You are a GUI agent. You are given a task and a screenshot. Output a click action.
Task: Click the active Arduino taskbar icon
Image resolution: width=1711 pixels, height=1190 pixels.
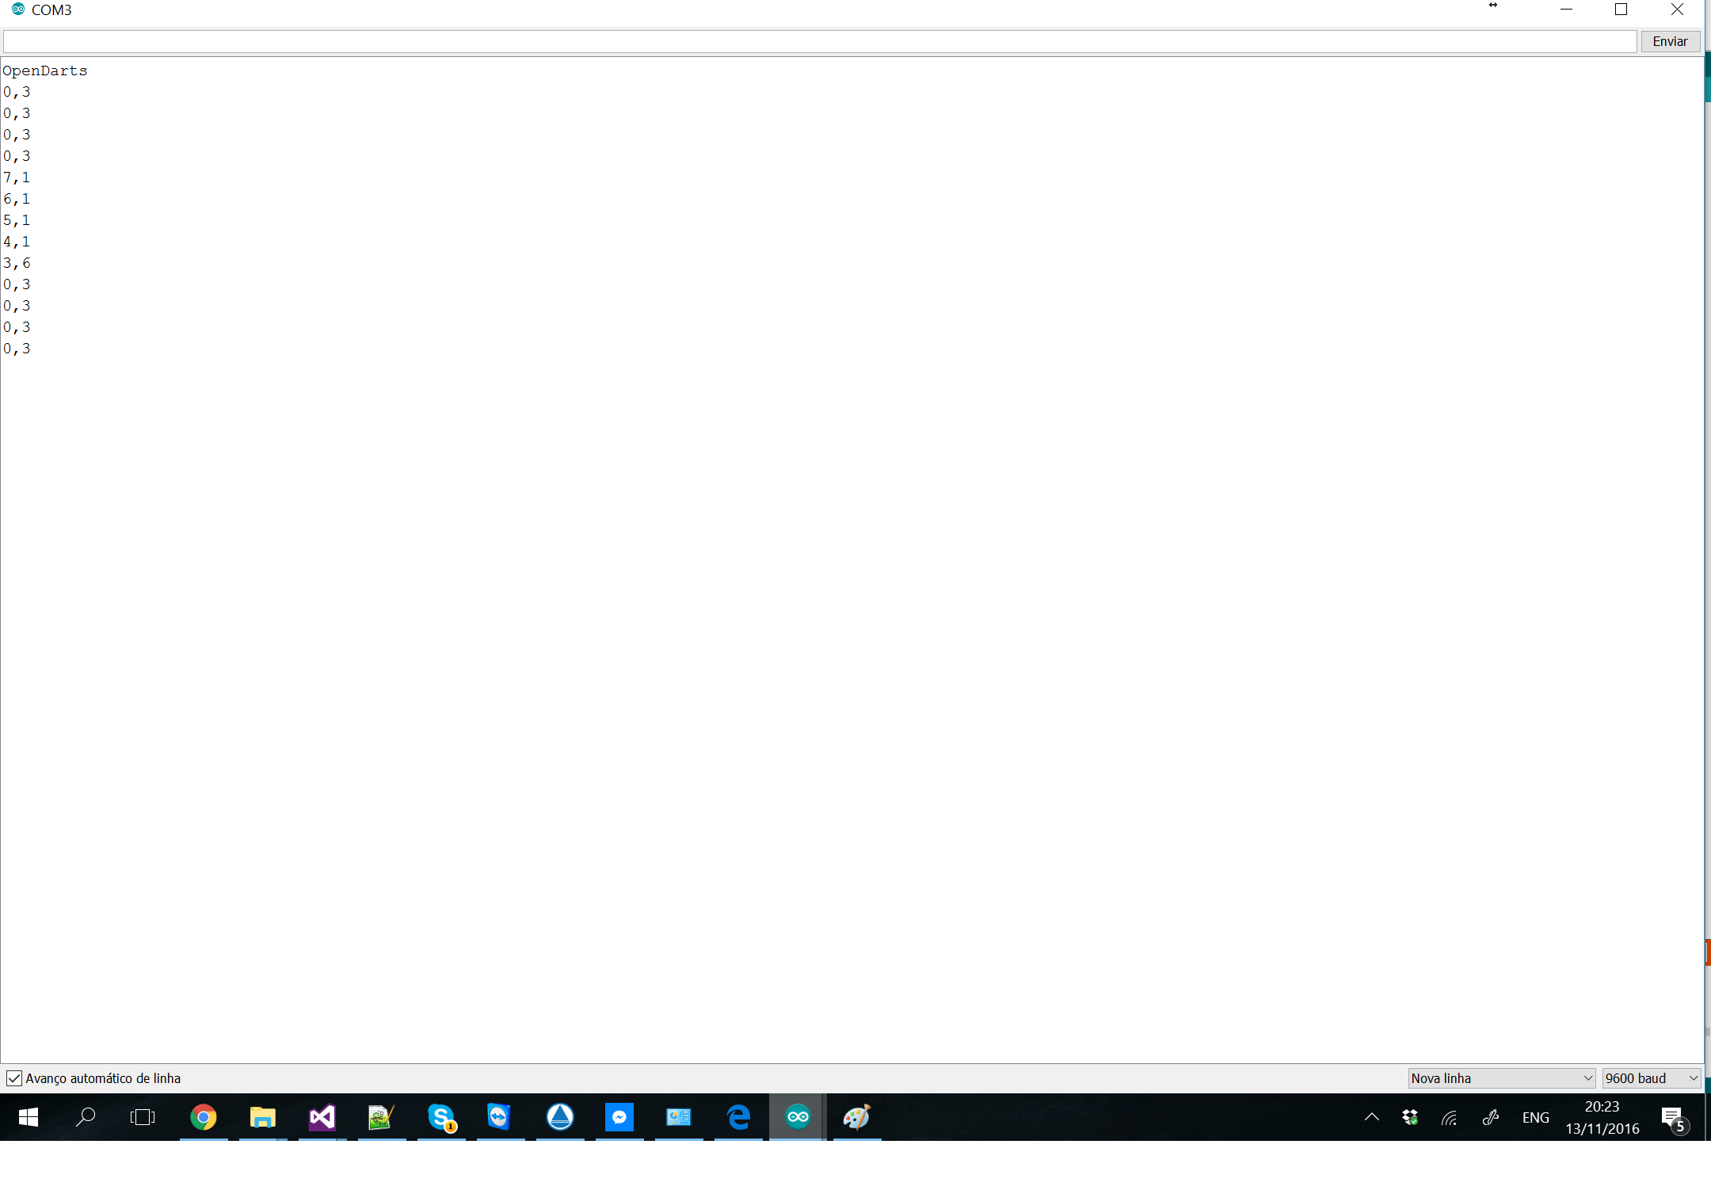(x=798, y=1117)
